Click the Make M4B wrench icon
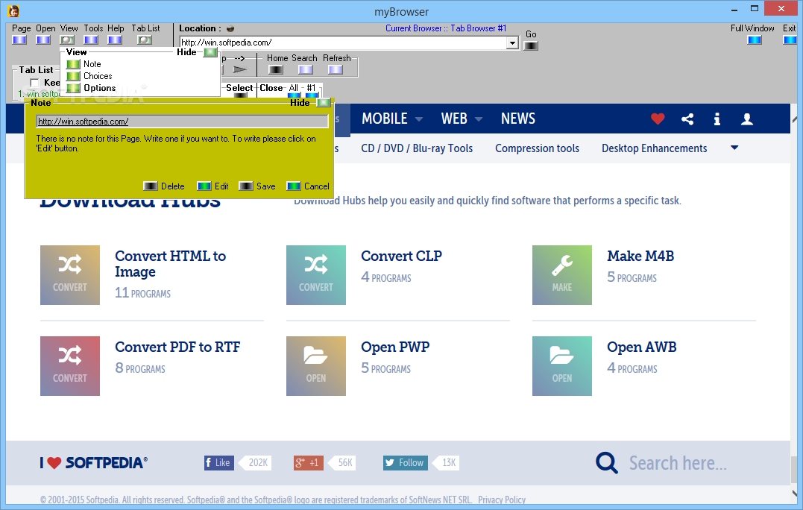The width and height of the screenshot is (803, 510). pos(561,275)
